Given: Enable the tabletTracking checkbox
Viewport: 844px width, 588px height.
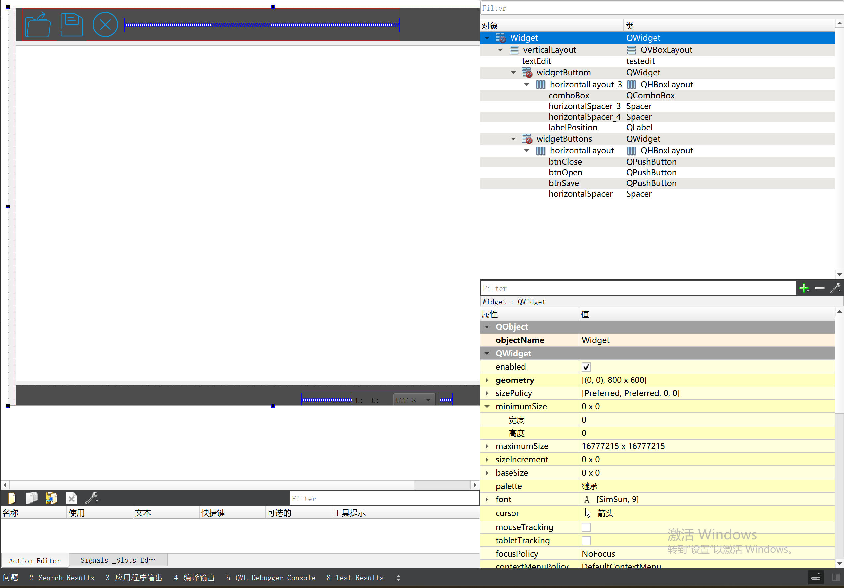Looking at the screenshot, I should 586,540.
